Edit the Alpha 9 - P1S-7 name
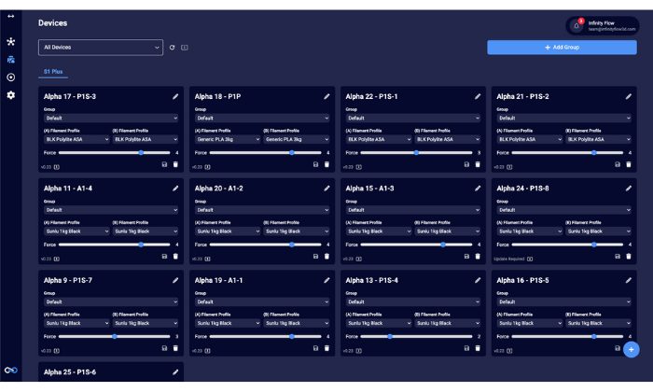653x392 pixels. click(175, 281)
